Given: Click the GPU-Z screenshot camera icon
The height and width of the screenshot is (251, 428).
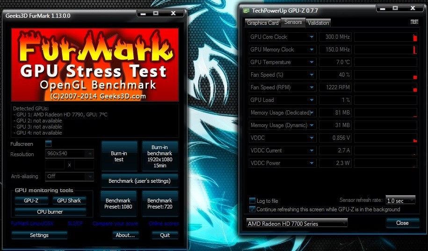Looking at the screenshot, I should point(414,22).
